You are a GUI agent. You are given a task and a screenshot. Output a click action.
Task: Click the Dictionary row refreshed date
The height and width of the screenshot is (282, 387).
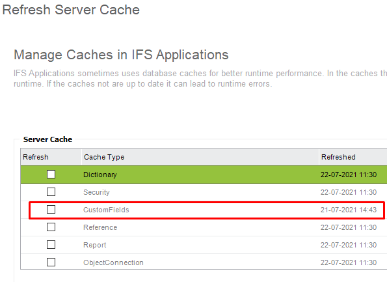point(349,175)
